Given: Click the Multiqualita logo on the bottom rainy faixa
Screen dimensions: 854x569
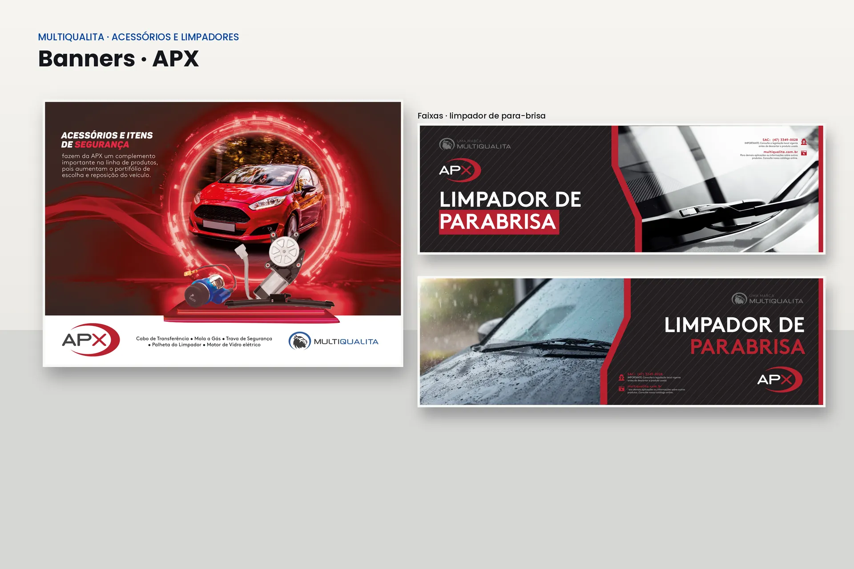Looking at the screenshot, I should 767,299.
